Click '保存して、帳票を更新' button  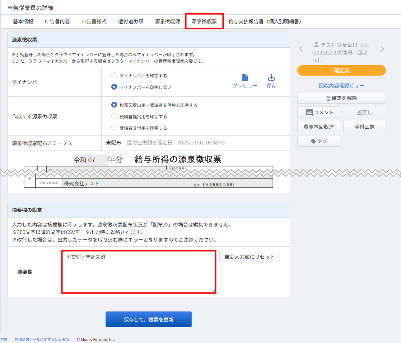pos(148,319)
